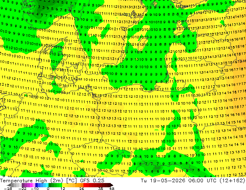The image size is (246, 190).
Task: Click the '-10' legend value
Action: tap(35, 188)
